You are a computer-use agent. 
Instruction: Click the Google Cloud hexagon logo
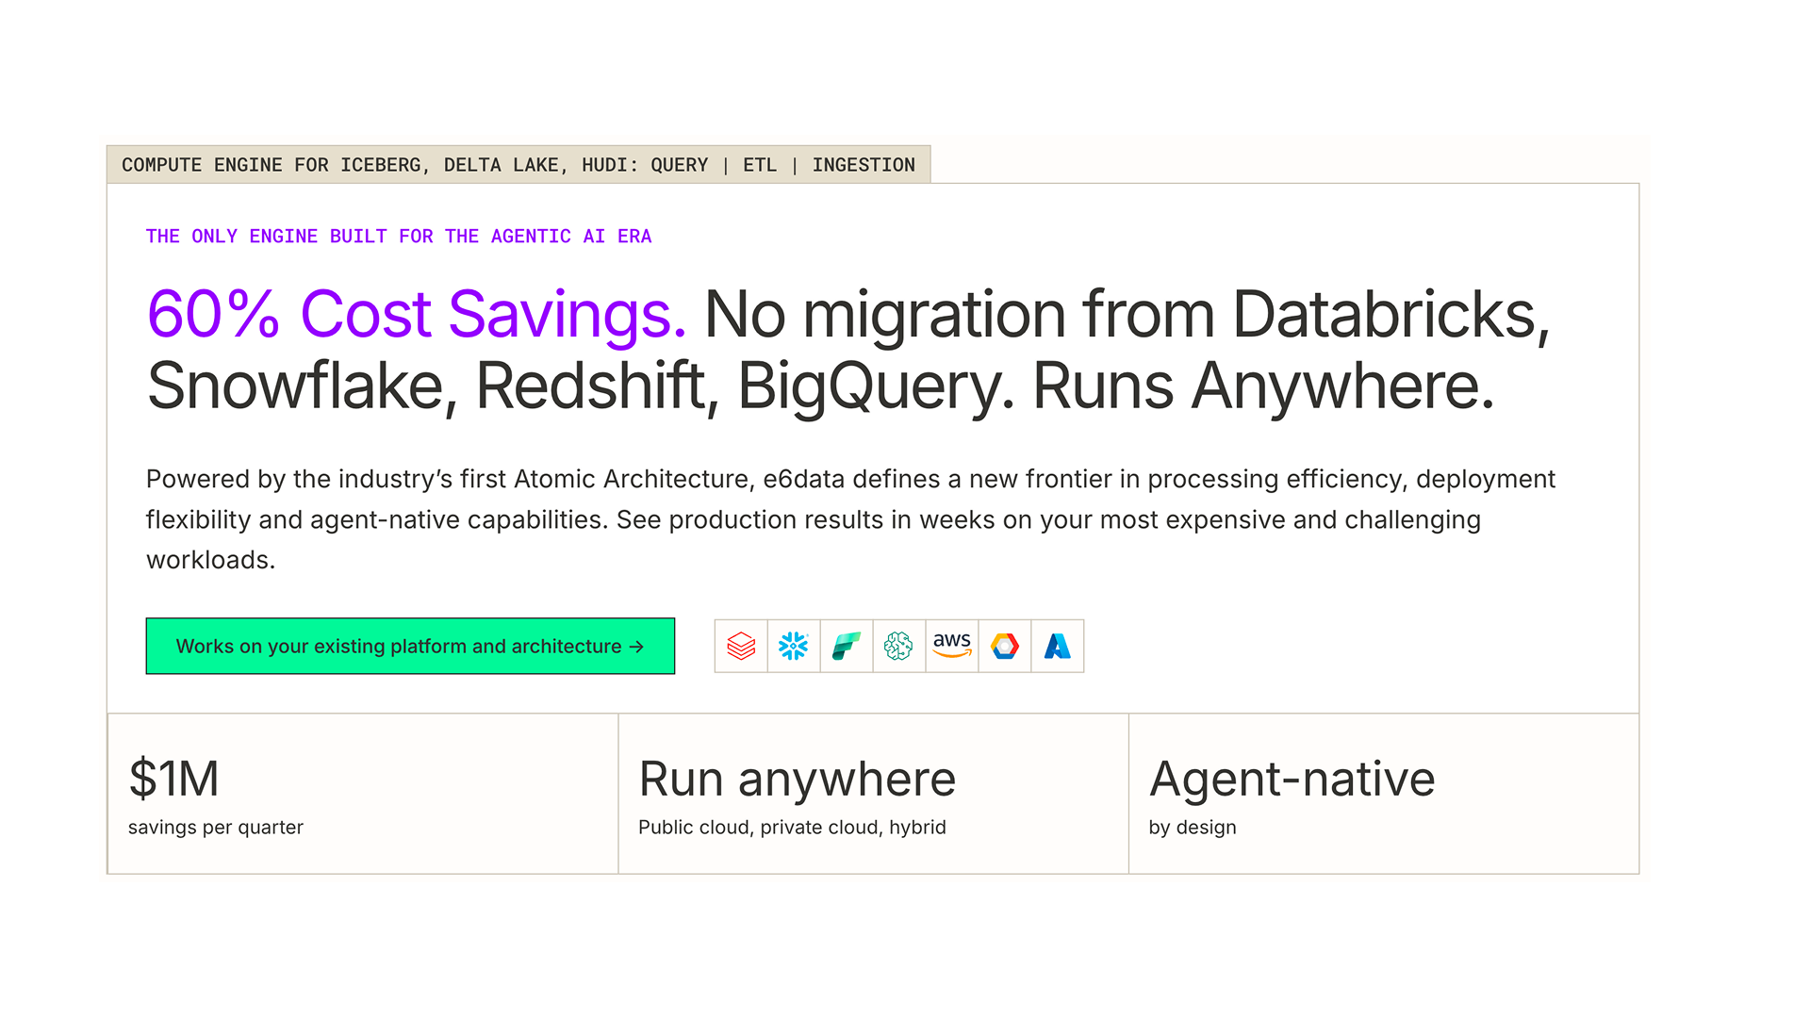[x=1005, y=646]
